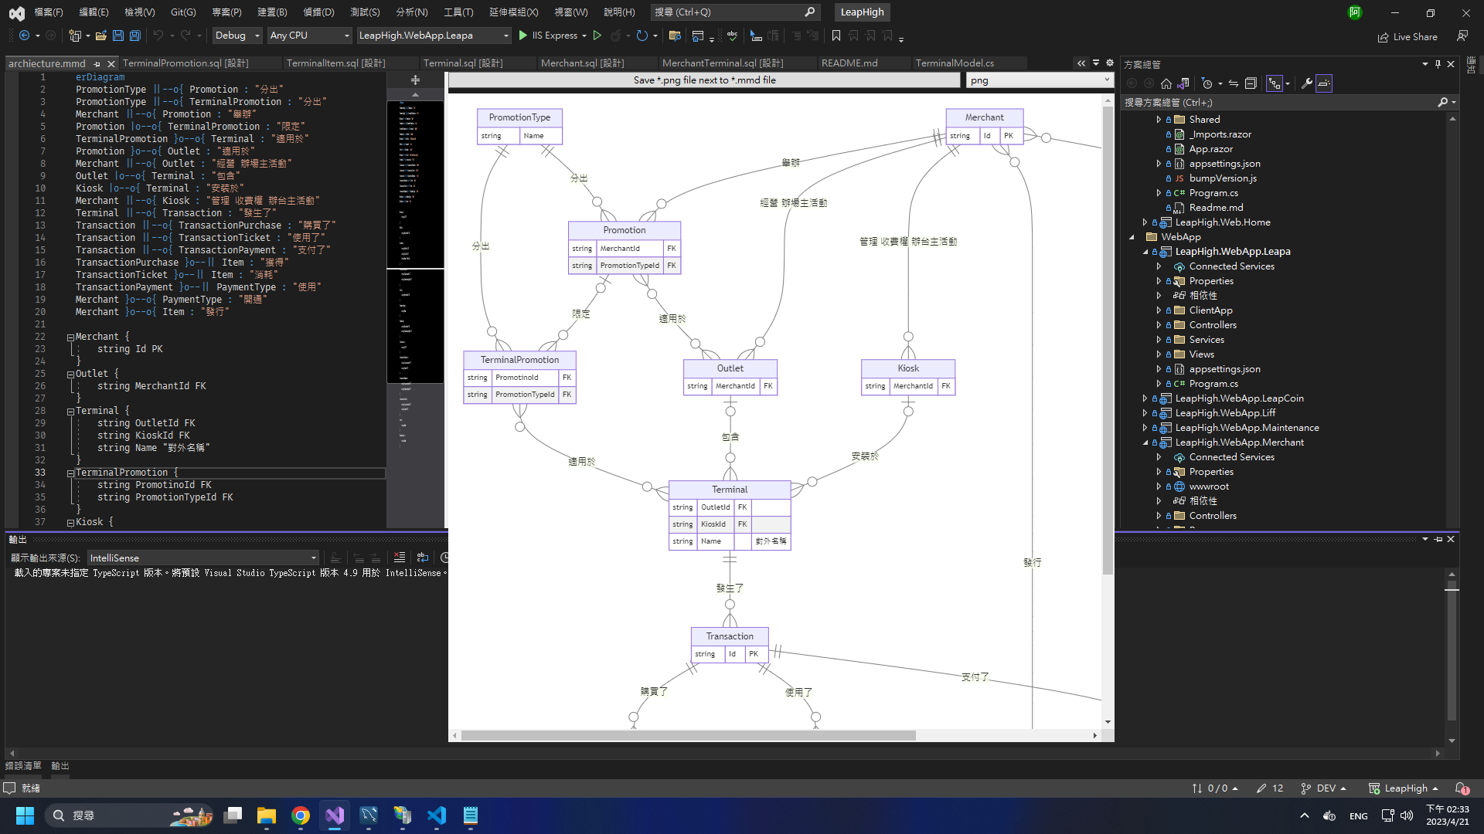Viewport: 1484px width, 834px height.
Task: Collapse LeapHigh.WebApp.Leapa project node
Action: coord(1145,252)
